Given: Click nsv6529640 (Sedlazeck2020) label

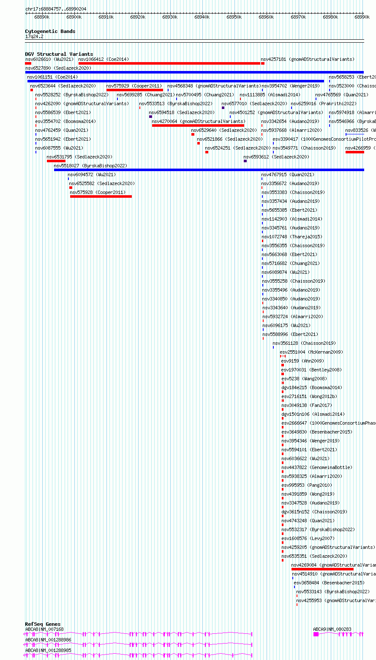Looking at the screenshot, I should pyautogui.click(x=224, y=130).
